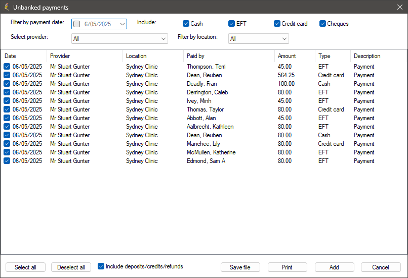Close the Unbanked payments window
This screenshot has height=278, width=408.
(400, 7)
